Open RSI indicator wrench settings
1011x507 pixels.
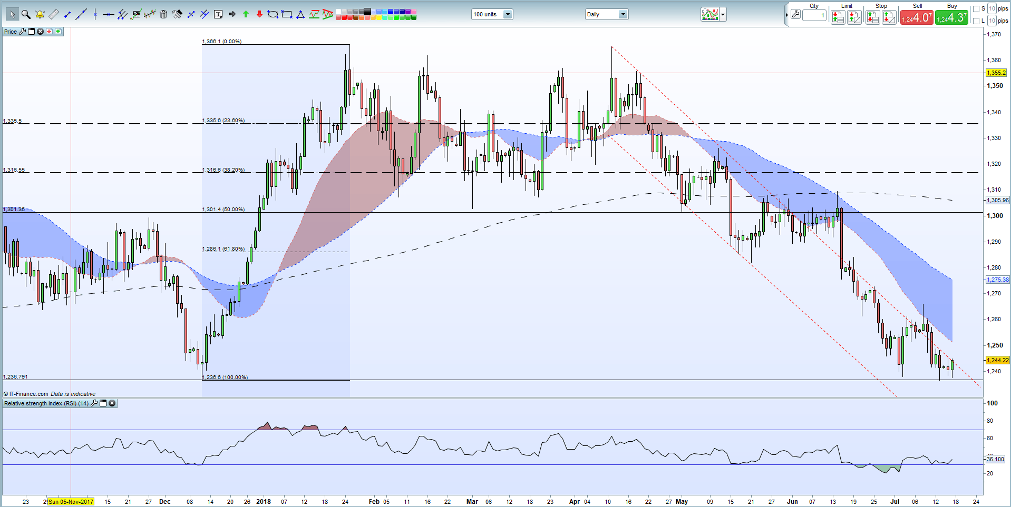(x=94, y=403)
